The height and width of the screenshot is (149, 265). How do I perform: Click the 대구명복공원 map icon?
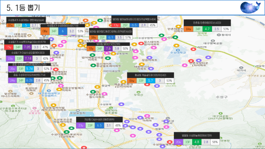213,41
